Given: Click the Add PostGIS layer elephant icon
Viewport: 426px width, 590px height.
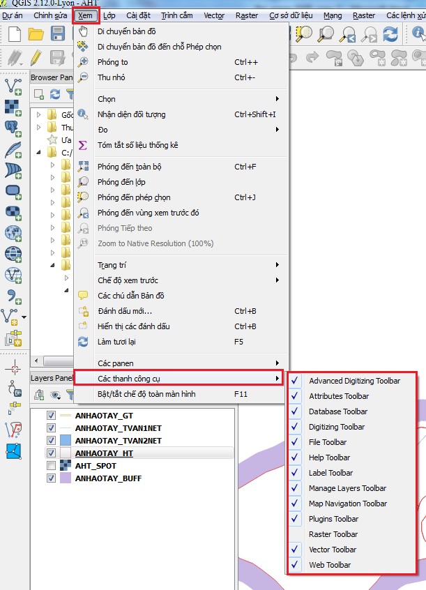Looking at the screenshot, I should coord(13,128).
